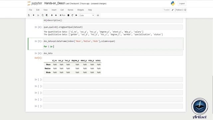This screenshot has height=120, width=213.
Task: Rename the Hands-on_Descri notebook title
Action: [55, 3]
